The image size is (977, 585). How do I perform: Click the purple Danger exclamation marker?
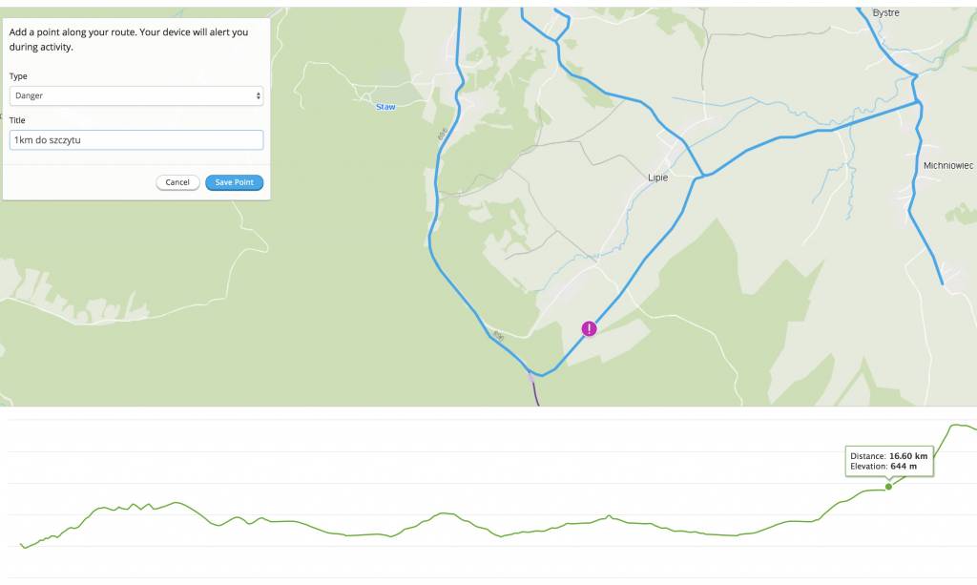[x=590, y=329]
